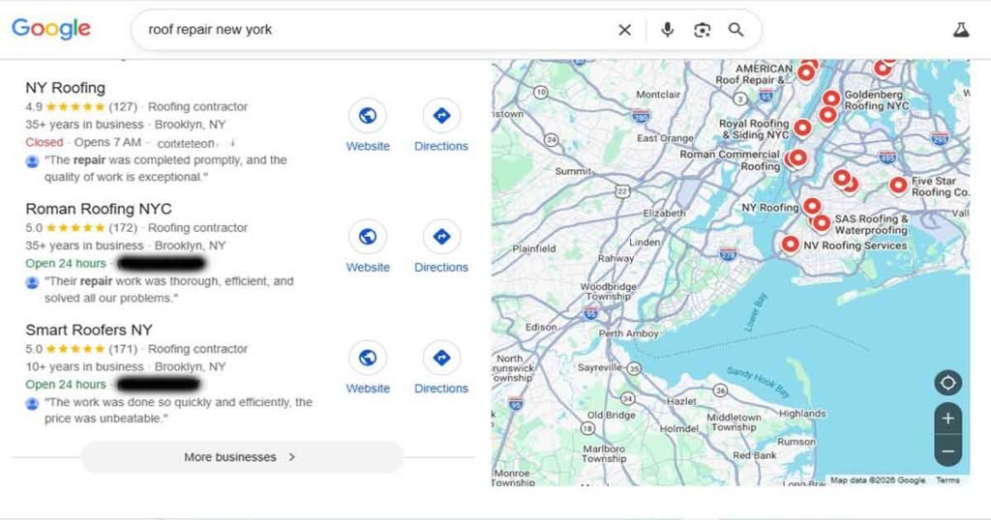This screenshot has width=991, height=520.
Task: Click Perth Amboy label on map
Action: 628,333
